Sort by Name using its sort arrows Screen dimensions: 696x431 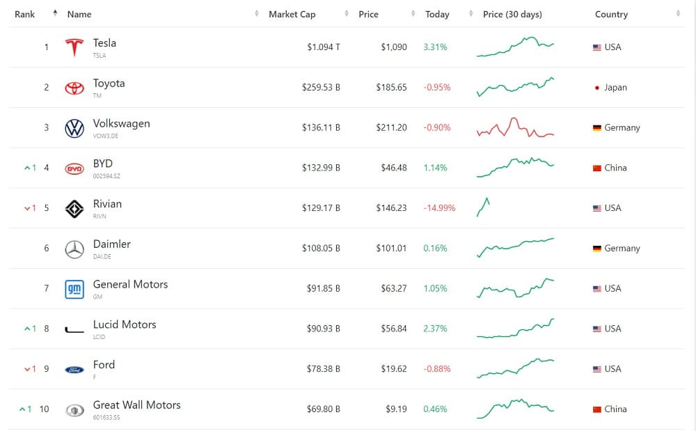(x=257, y=13)
